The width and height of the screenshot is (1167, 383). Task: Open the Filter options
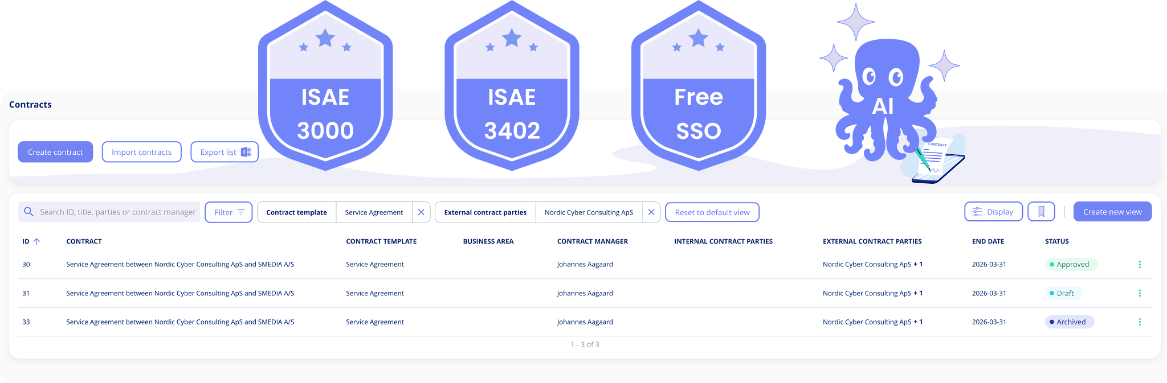coord(228,212)
